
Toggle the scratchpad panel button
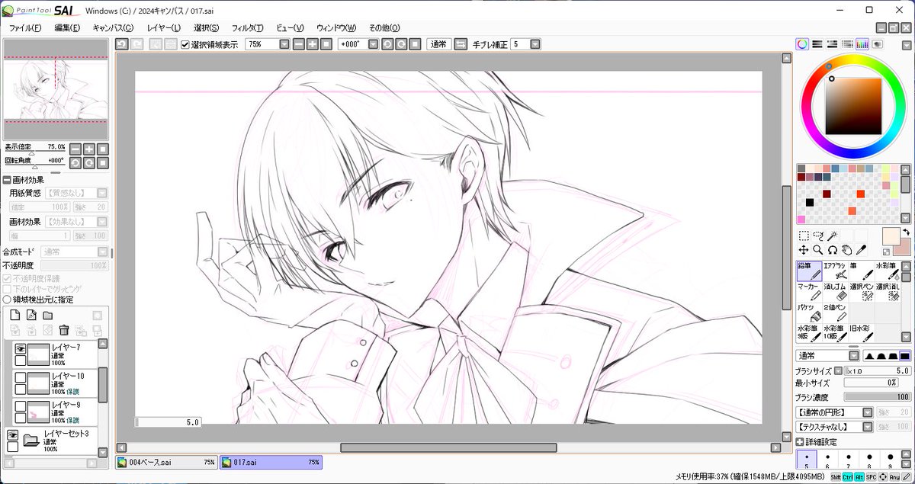[x=878, y=44]
